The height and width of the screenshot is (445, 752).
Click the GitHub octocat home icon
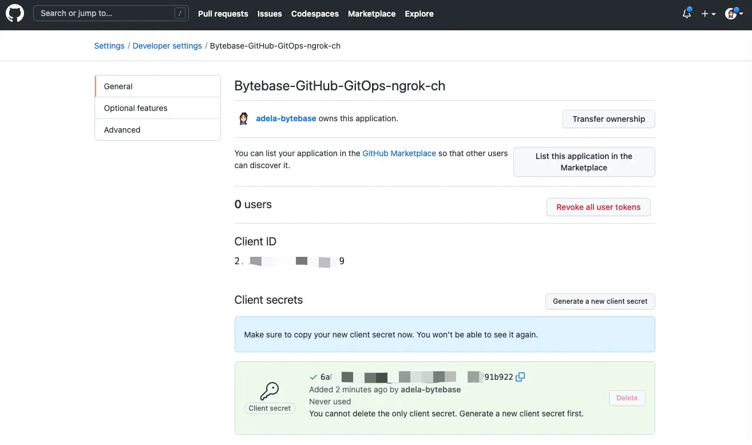coord(14,13)
